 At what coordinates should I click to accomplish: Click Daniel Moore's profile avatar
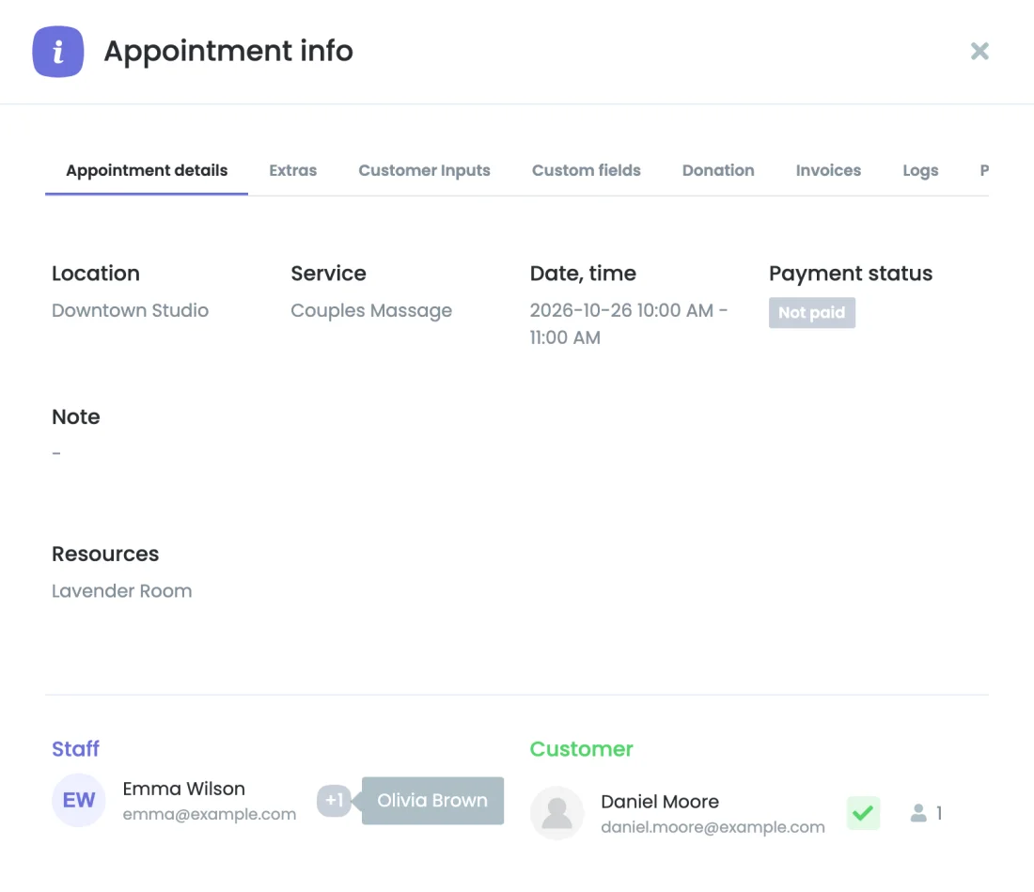[556, 813]
